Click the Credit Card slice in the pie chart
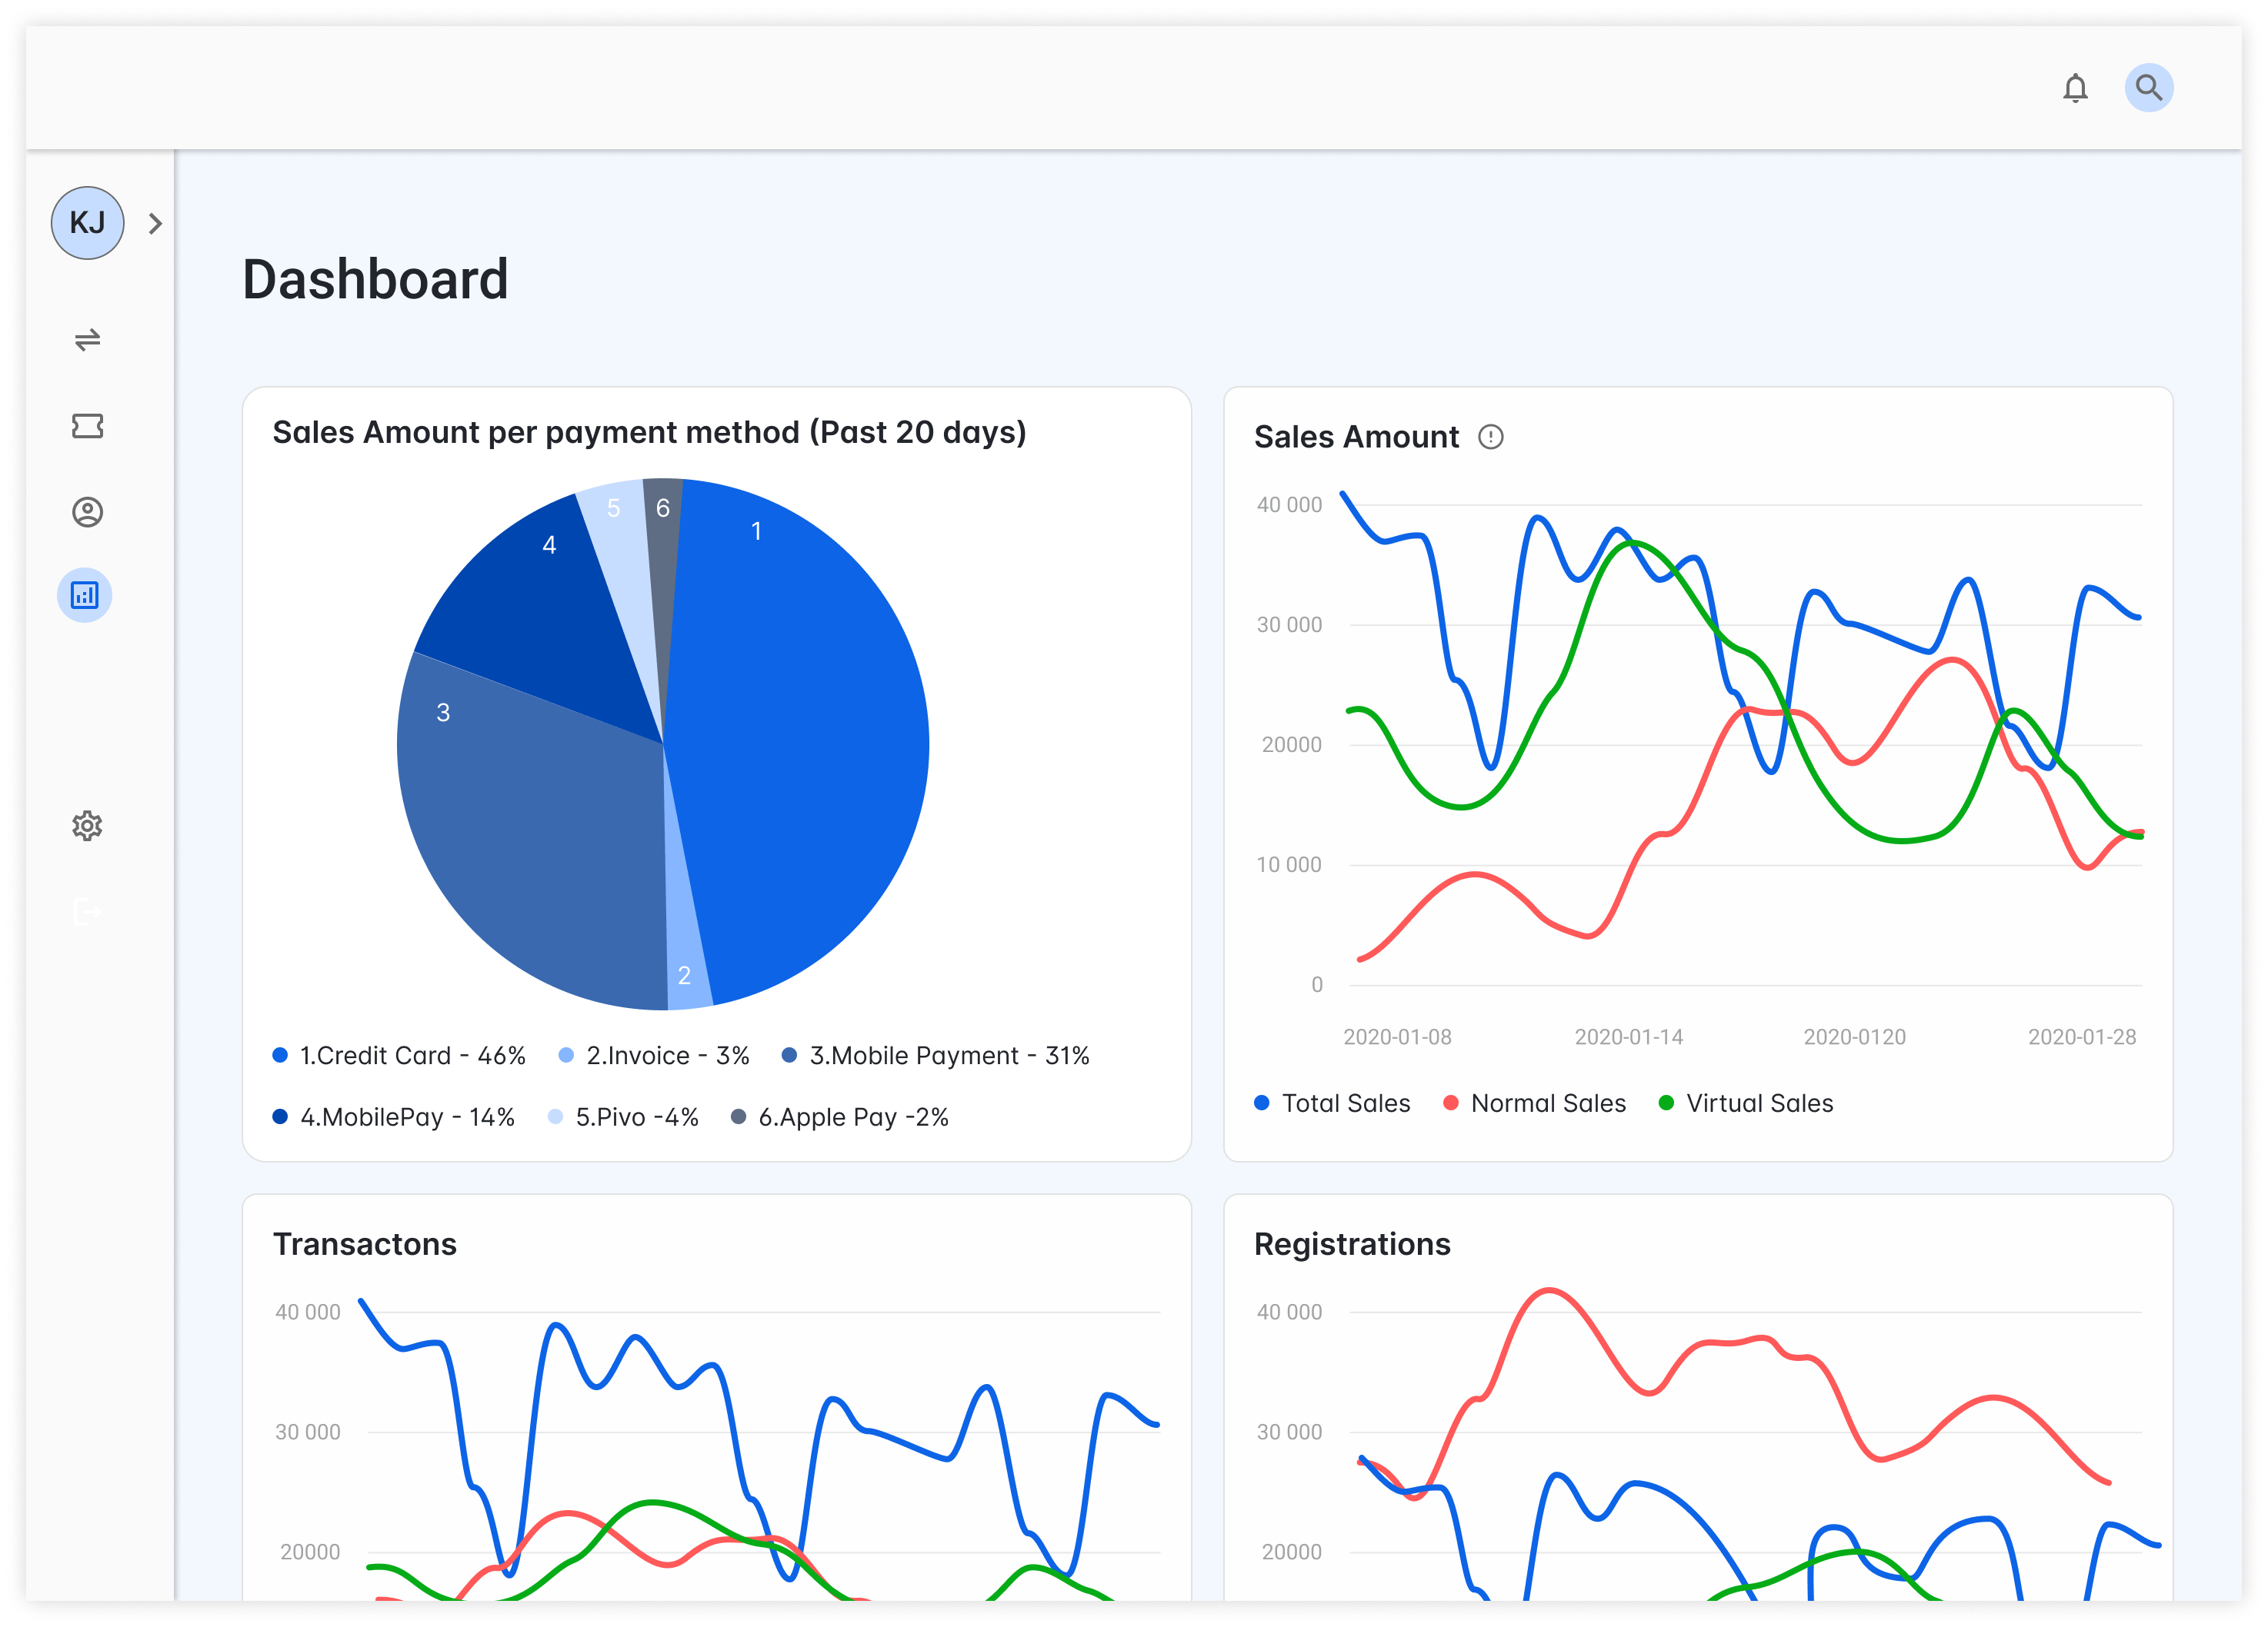The height and width of the screenshot is (1627, 2268). [790, 700]
